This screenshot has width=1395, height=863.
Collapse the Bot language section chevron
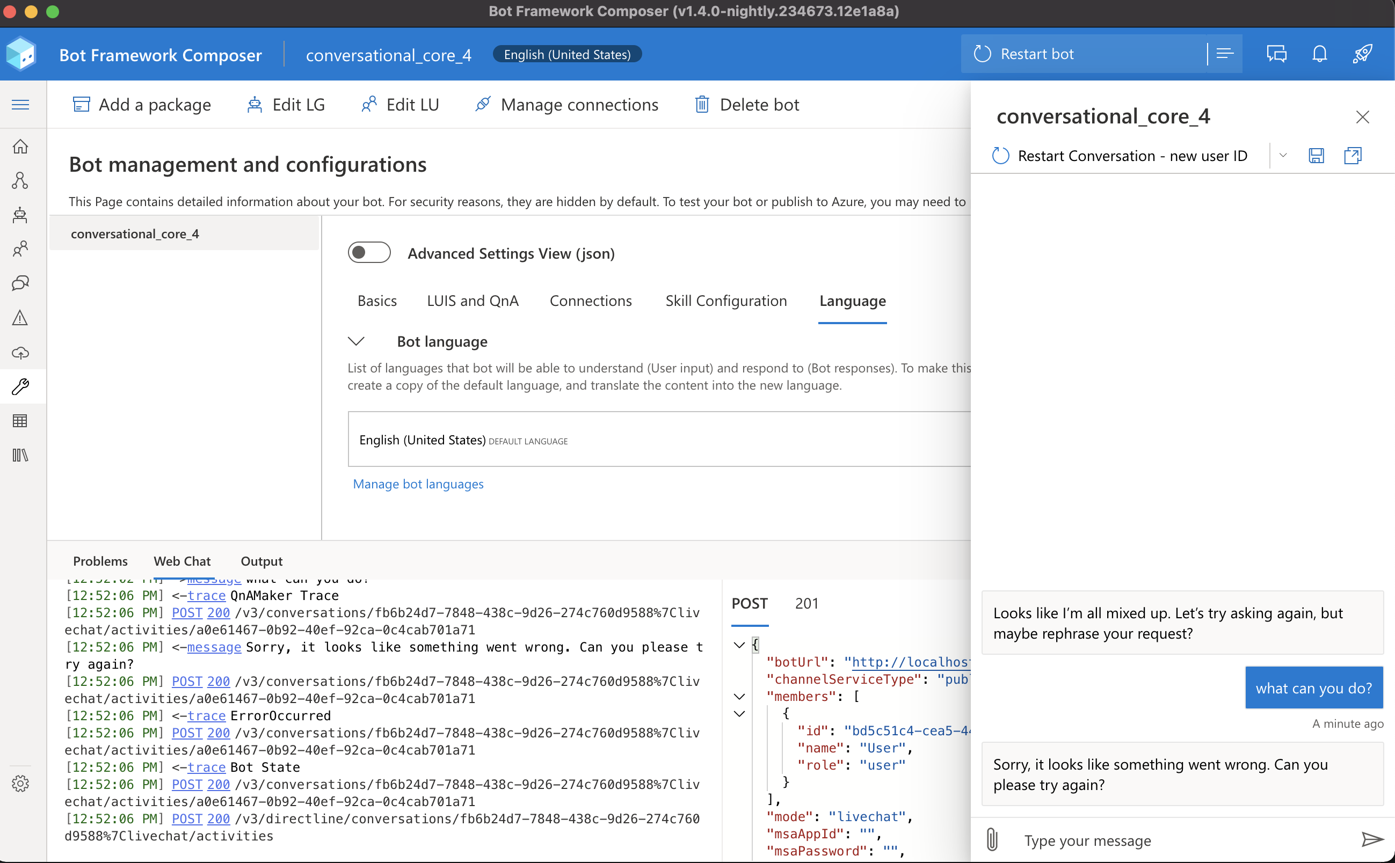[x=357, y=341]
